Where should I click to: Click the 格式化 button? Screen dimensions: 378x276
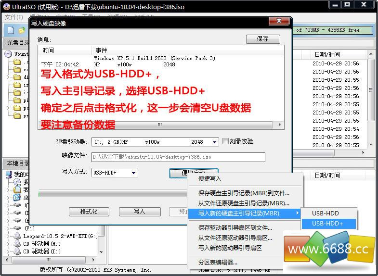click(89, 212)
